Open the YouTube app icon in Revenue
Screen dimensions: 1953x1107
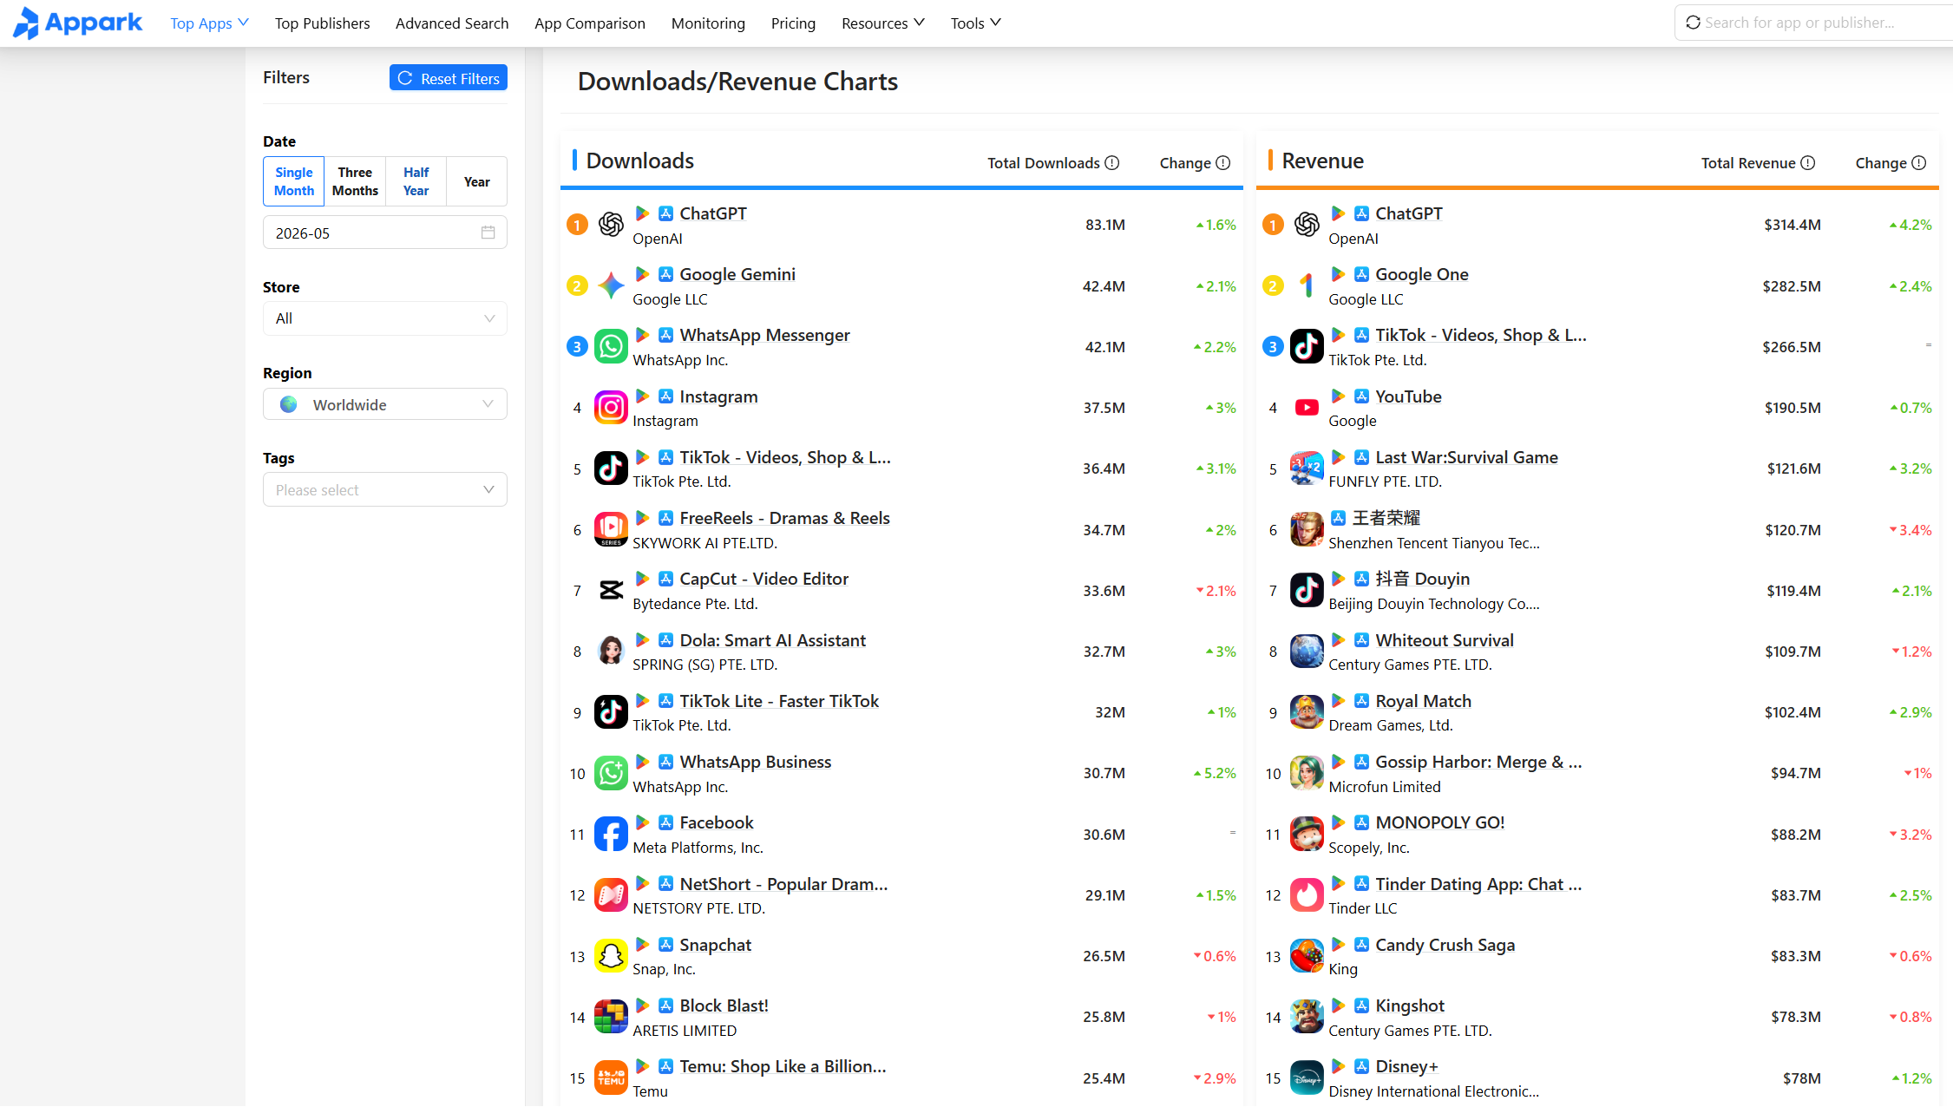pyautogui.click(x=1307, y=408)
